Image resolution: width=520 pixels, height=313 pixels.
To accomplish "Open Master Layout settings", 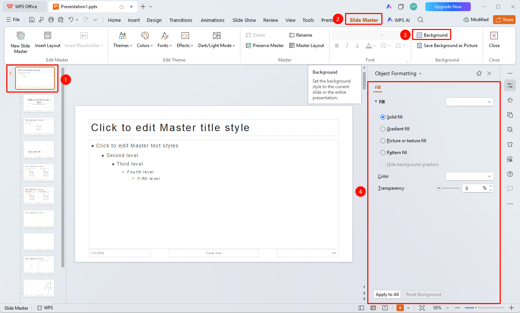I will pos(307,46).
